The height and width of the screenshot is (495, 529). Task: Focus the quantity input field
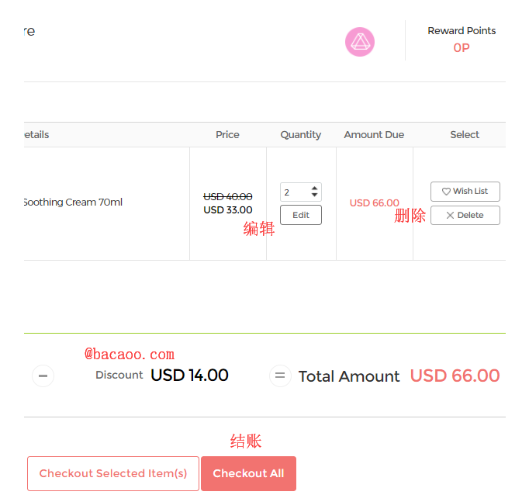point(295,192)
